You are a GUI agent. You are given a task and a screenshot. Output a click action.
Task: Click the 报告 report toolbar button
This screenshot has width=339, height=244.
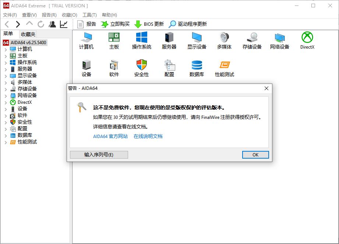pyautogui.click(x=86, y=24)
